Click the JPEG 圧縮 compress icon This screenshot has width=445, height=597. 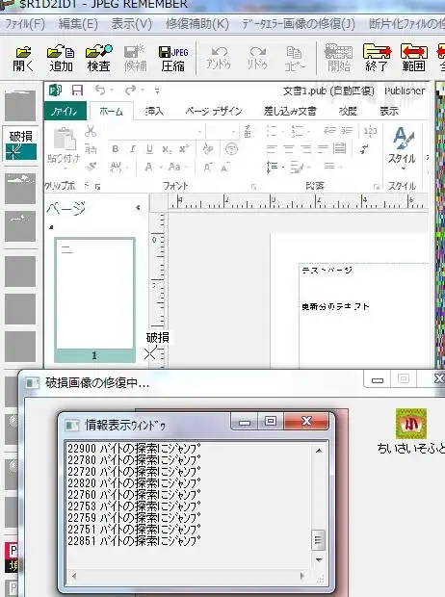173,59
